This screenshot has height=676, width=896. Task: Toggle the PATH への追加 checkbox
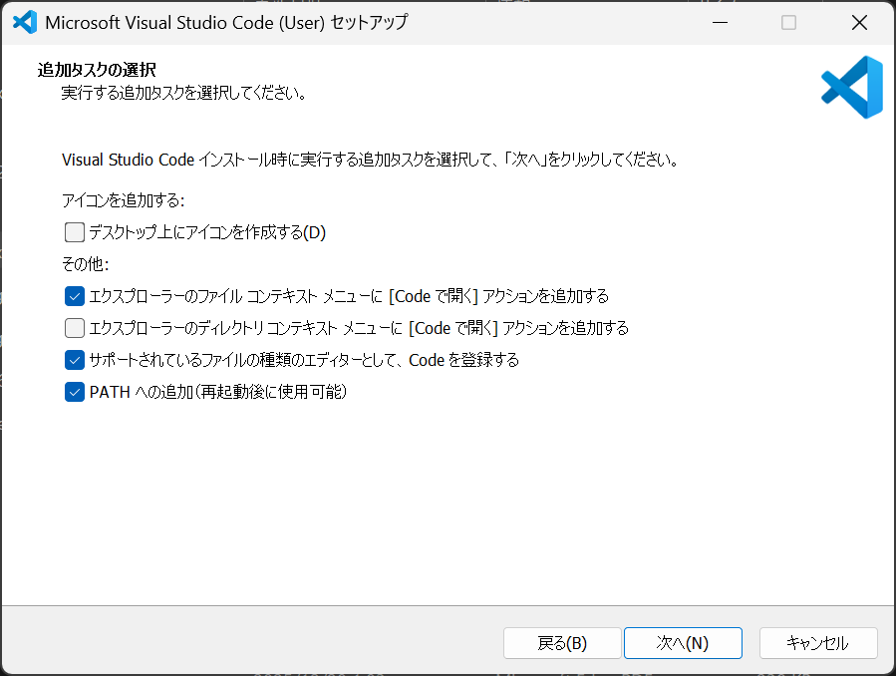tap(75, 392)
